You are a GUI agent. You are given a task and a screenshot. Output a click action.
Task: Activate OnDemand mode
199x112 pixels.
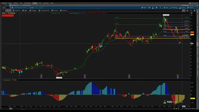coord(193,3)
